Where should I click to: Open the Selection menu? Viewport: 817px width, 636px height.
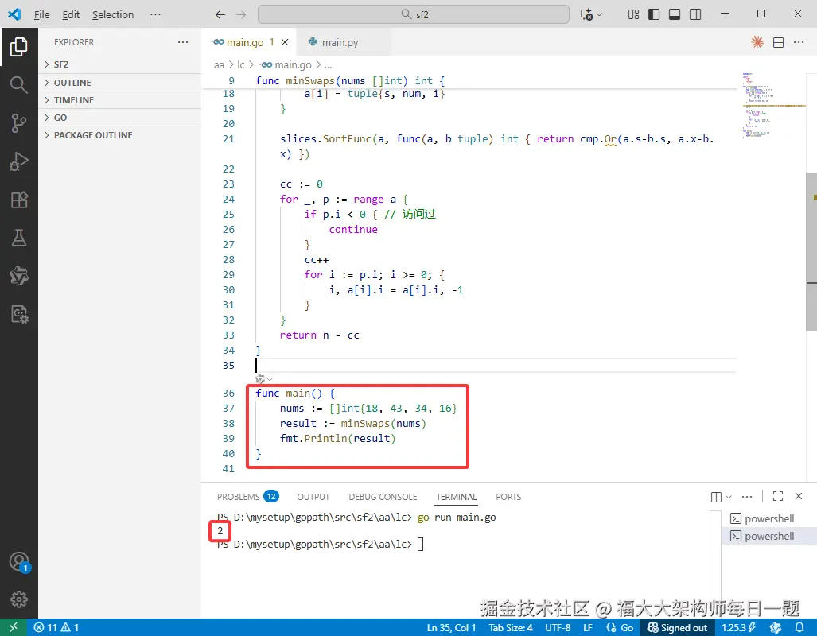pos(113,14)
